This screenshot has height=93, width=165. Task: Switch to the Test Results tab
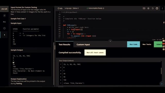point(64,44)
